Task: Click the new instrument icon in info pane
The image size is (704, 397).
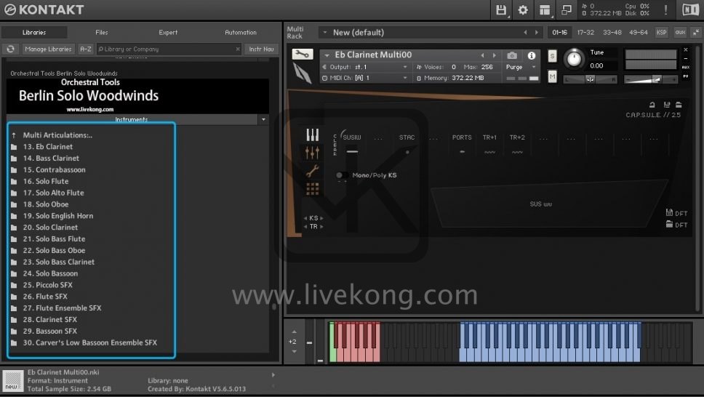Action: point(12,381)
